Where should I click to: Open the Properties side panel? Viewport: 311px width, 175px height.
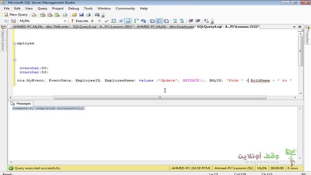tap(308, 35)
